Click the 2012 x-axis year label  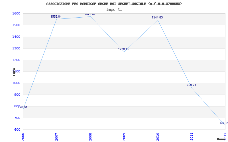tap(225, 137)
